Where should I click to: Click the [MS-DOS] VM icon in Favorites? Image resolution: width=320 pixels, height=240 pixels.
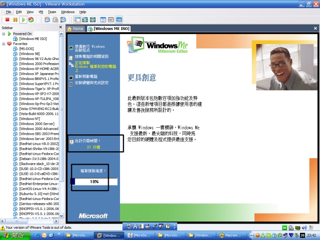[x=15, y=49]
